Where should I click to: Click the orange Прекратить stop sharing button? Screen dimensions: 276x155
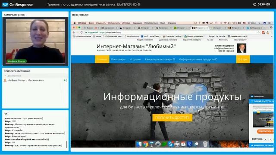(x=265, y=131)
